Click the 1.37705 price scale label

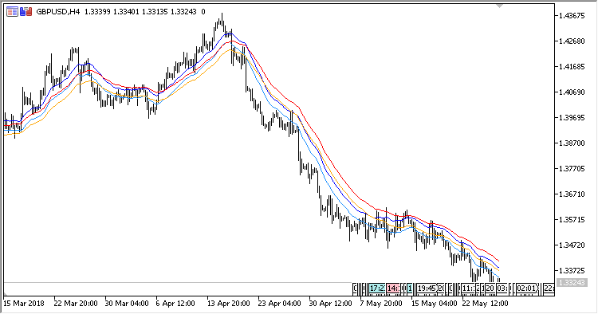pos(572,169)
